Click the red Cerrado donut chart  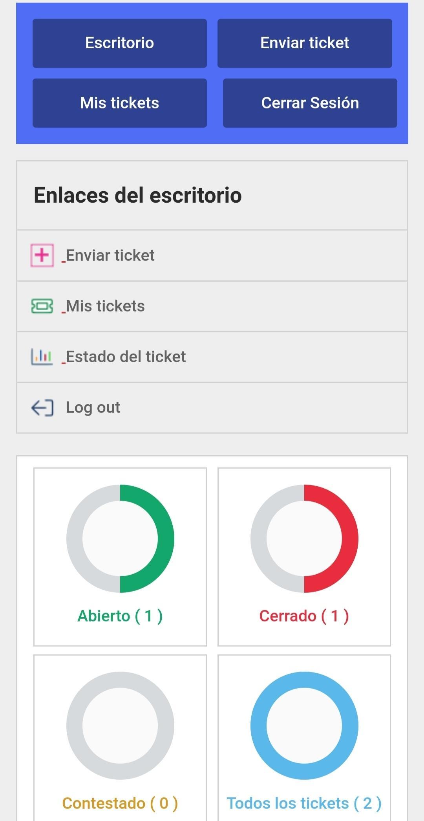pyautogui.click(x=304, y=539)
